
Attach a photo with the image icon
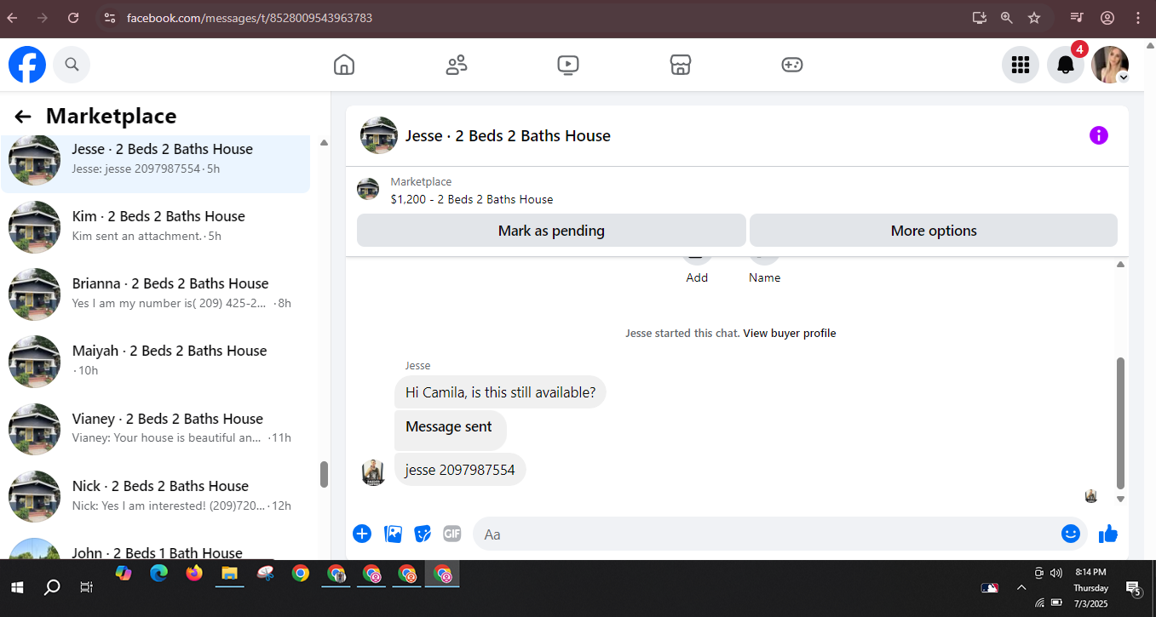pos(393,534)
